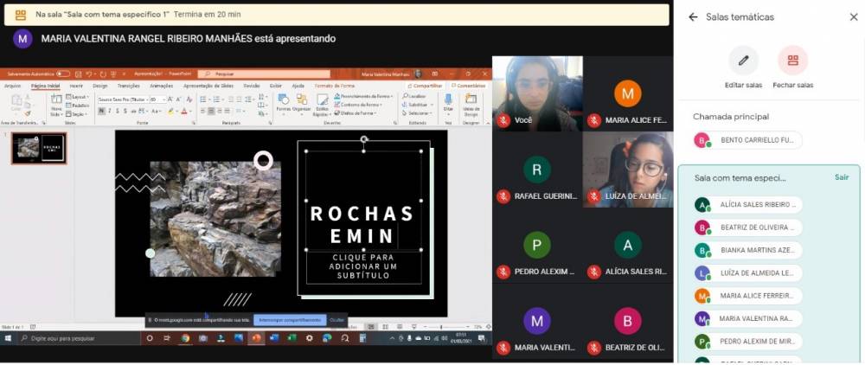Go back using the Salas temáticas arrow

click(x=693, y=17)
